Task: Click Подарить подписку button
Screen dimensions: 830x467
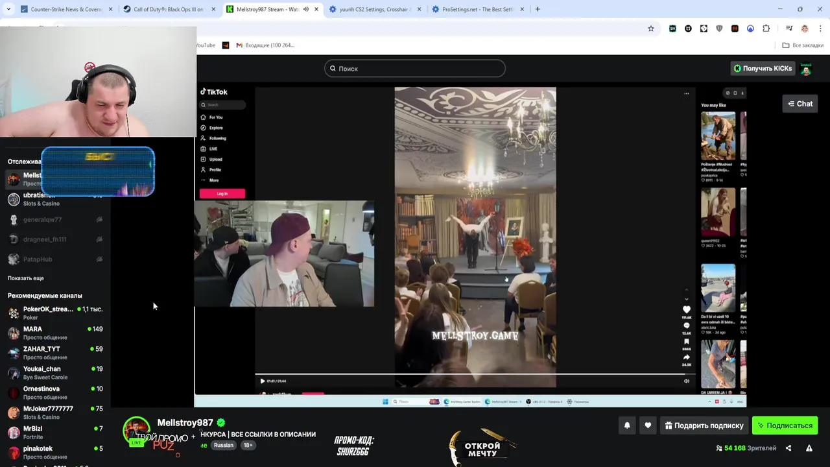Action: [x=704, y=425]
